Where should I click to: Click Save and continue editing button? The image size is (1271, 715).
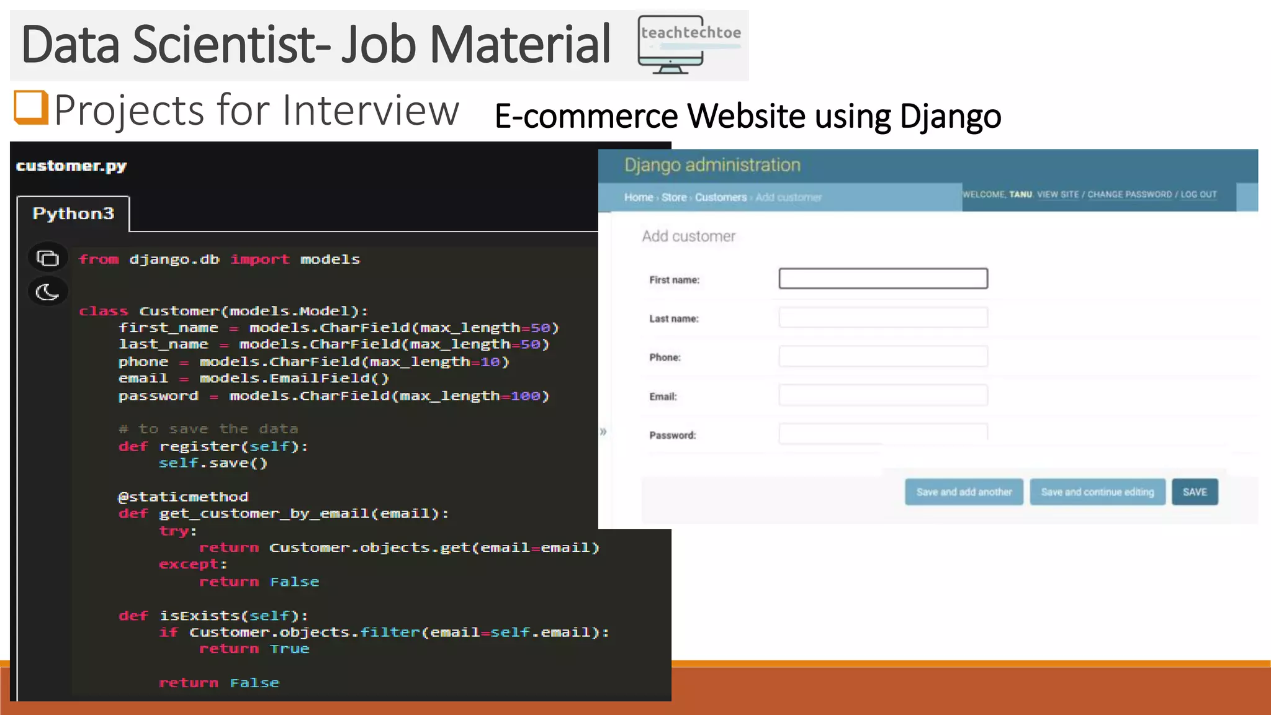pos(1097,492)
